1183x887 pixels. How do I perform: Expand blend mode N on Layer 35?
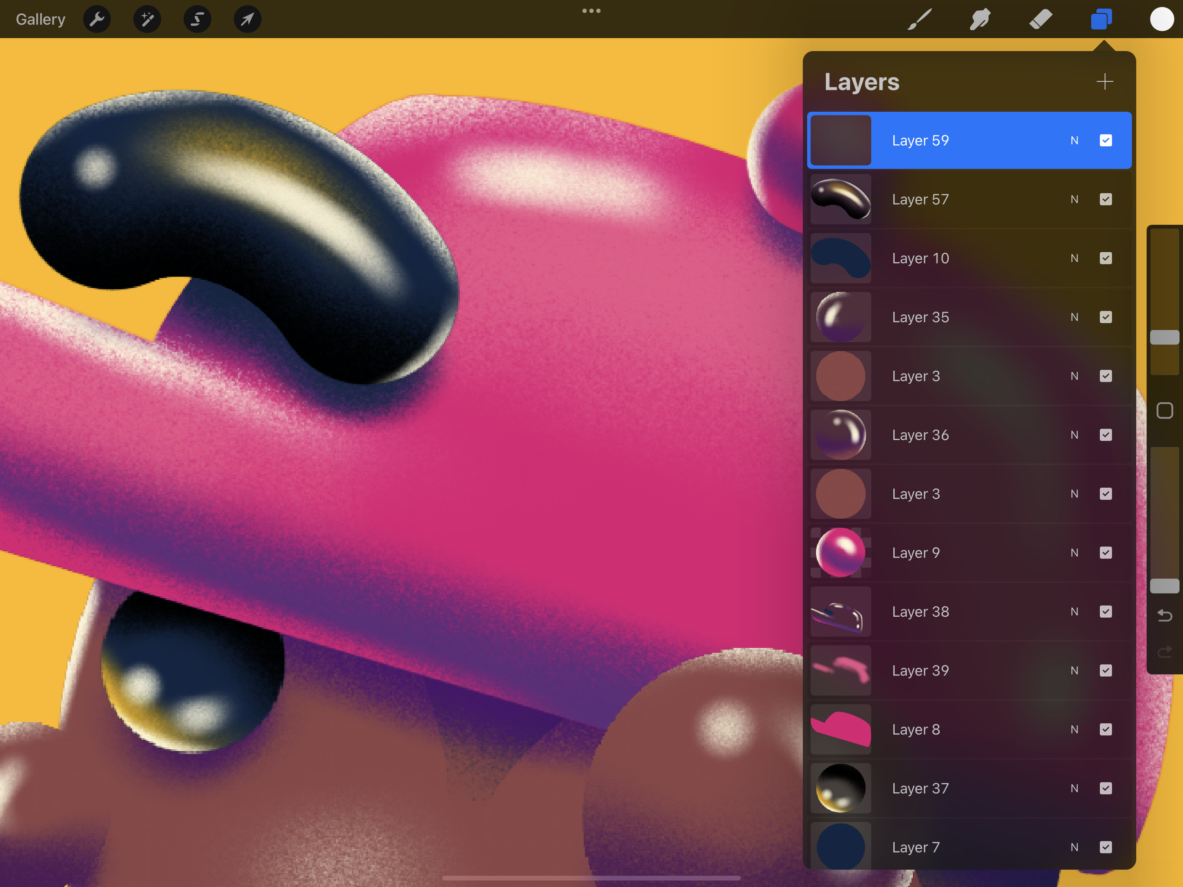(x=1074, y=317)
